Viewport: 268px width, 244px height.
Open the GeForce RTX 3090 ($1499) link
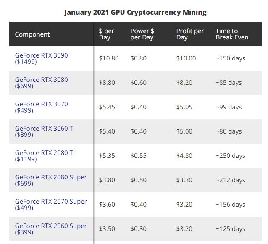(41, 58)
